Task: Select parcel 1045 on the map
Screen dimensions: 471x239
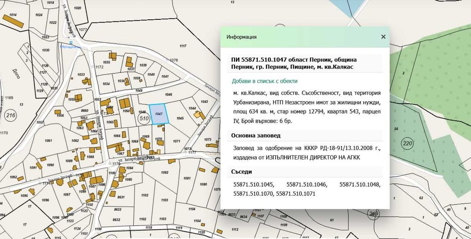Action: [180, 119]
